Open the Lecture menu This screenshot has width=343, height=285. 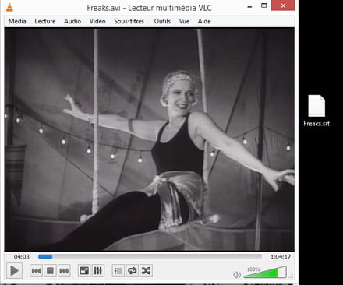[x=45, y=21]
